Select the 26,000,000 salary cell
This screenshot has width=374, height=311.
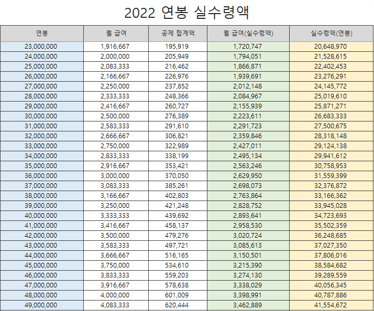tap(42, 76)
